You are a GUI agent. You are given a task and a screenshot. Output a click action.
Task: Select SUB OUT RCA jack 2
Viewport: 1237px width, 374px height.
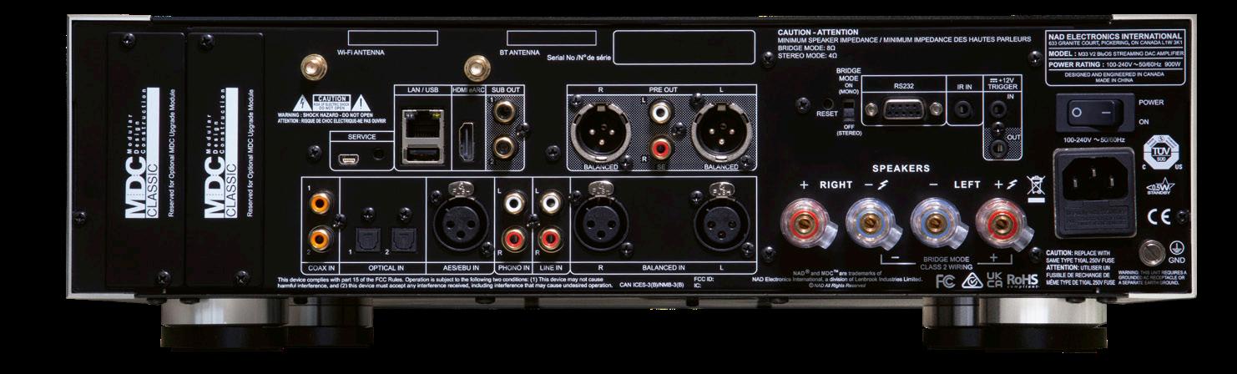(505, 147)
